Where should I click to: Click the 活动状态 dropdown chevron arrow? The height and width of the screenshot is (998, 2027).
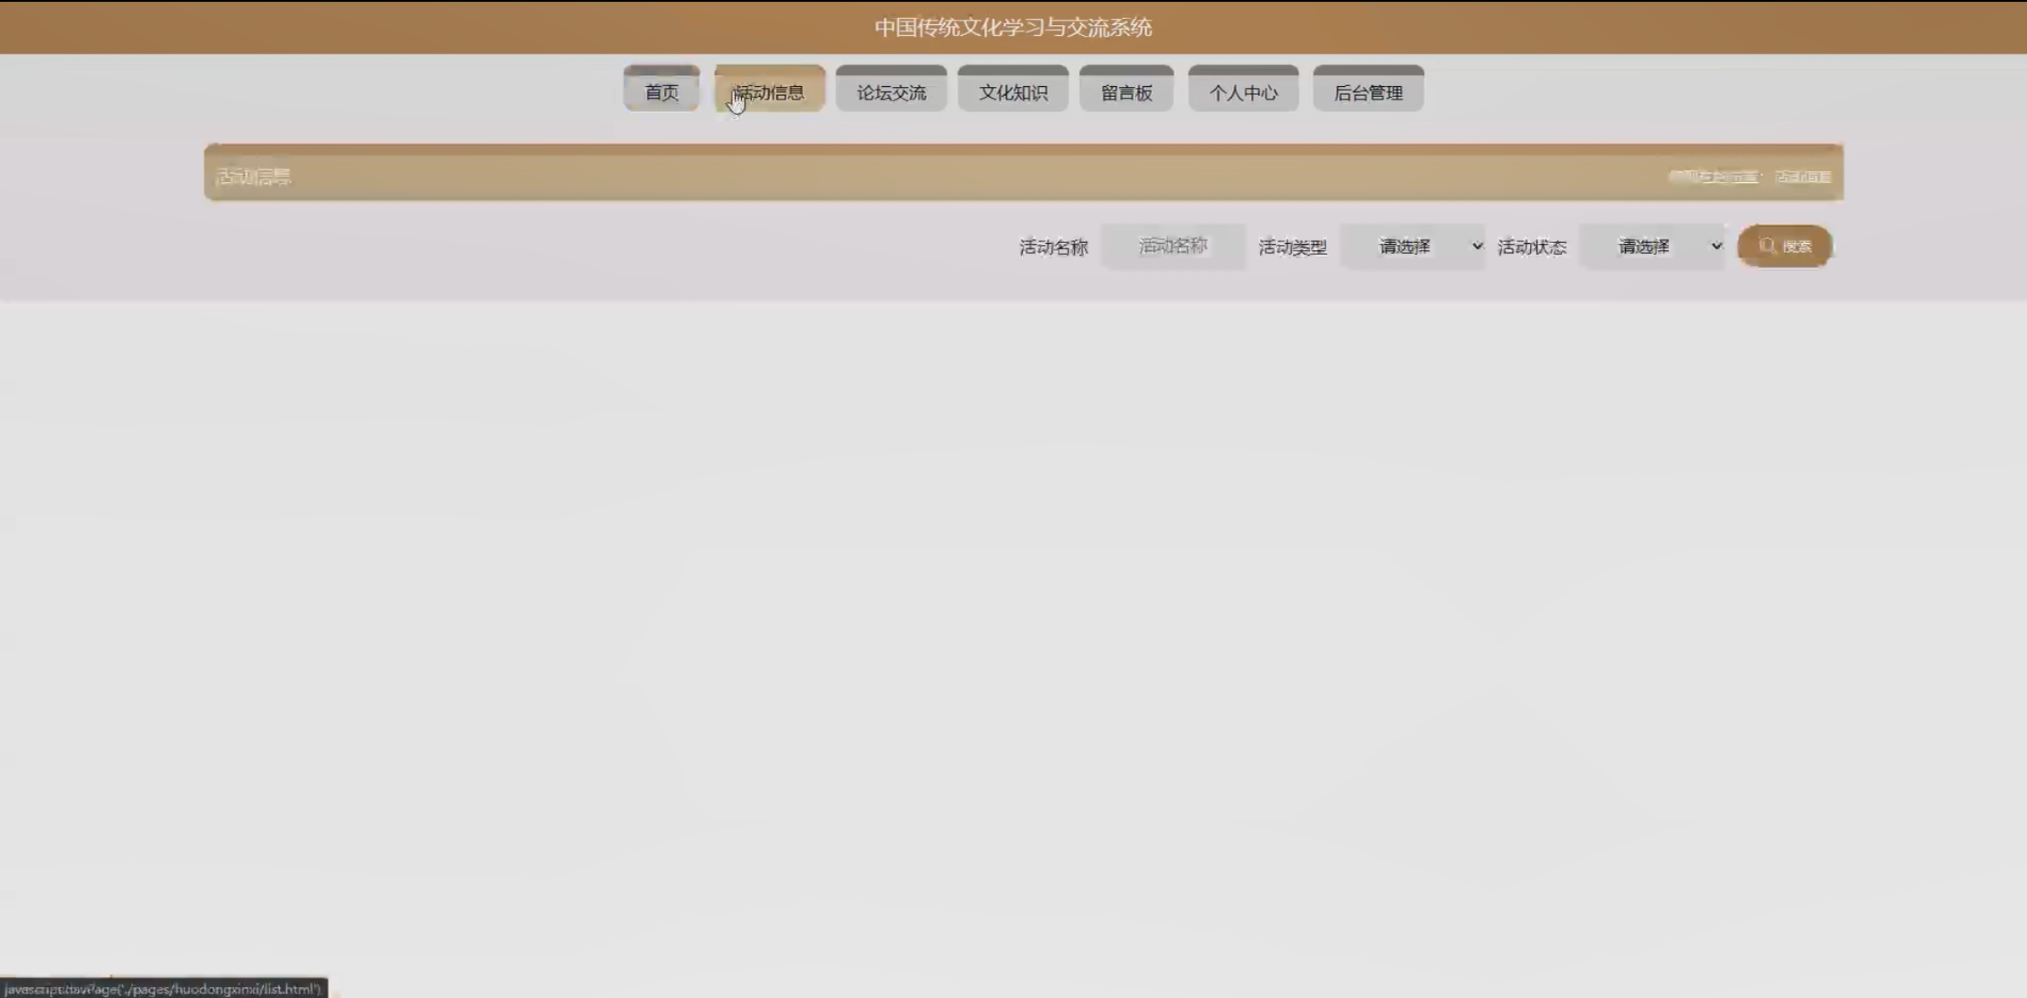coord(1716,247)
